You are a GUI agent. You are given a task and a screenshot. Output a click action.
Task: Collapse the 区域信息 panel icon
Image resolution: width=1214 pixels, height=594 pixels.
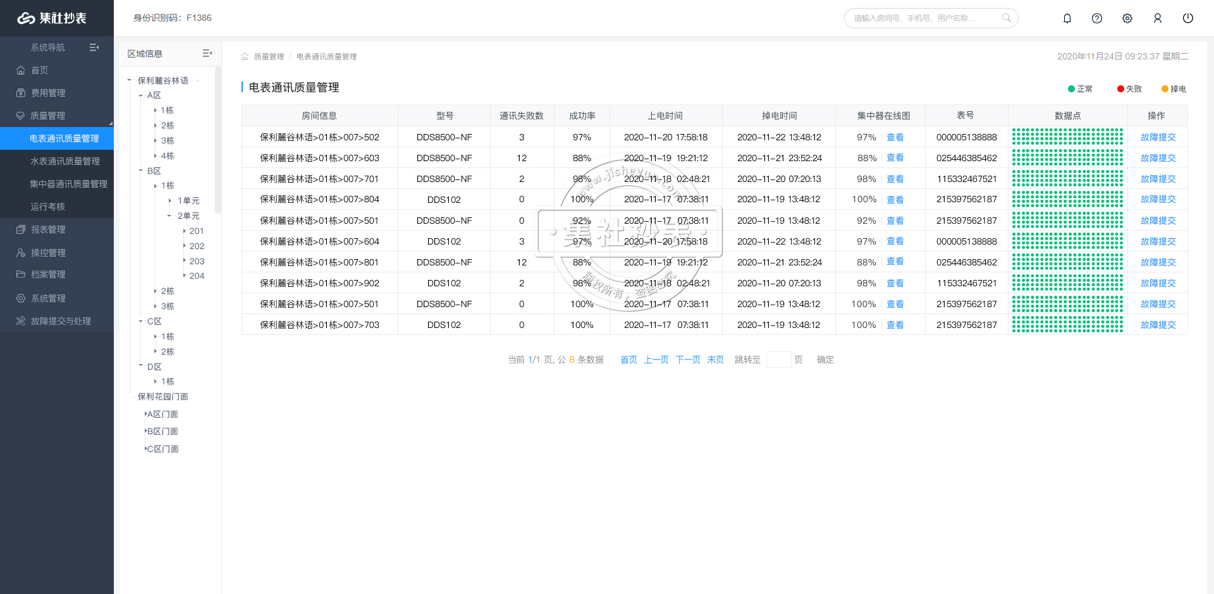pos(207,54)
